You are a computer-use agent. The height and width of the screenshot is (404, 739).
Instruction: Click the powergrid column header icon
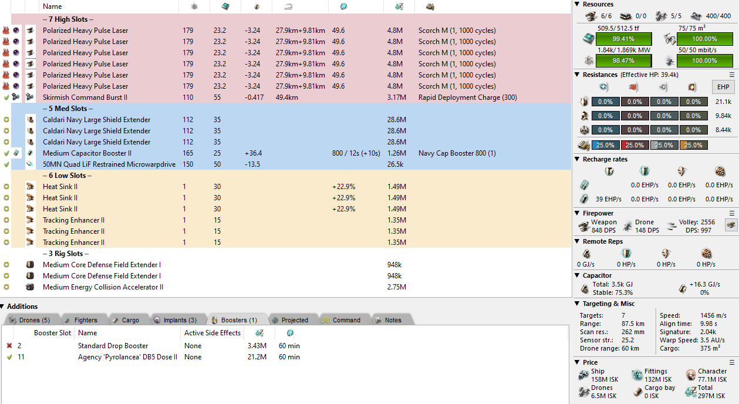point(194,6)
